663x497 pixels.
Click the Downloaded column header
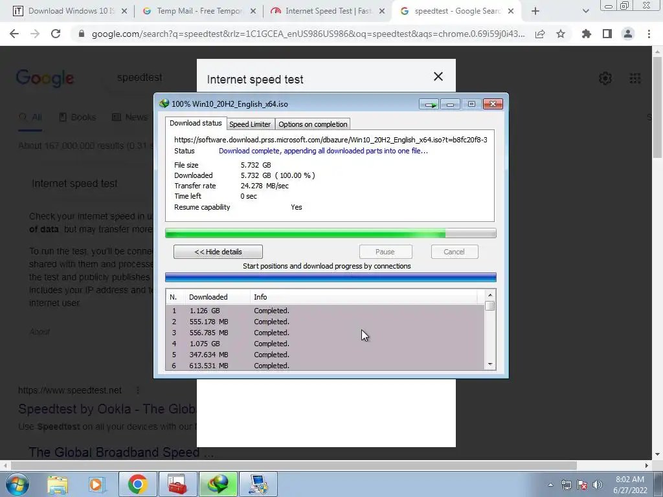218,297
